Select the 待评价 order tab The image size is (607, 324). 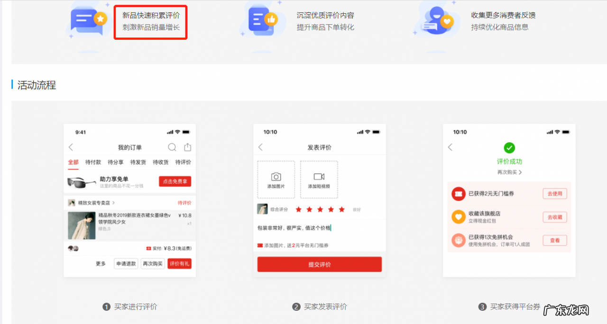click(183, 162)
